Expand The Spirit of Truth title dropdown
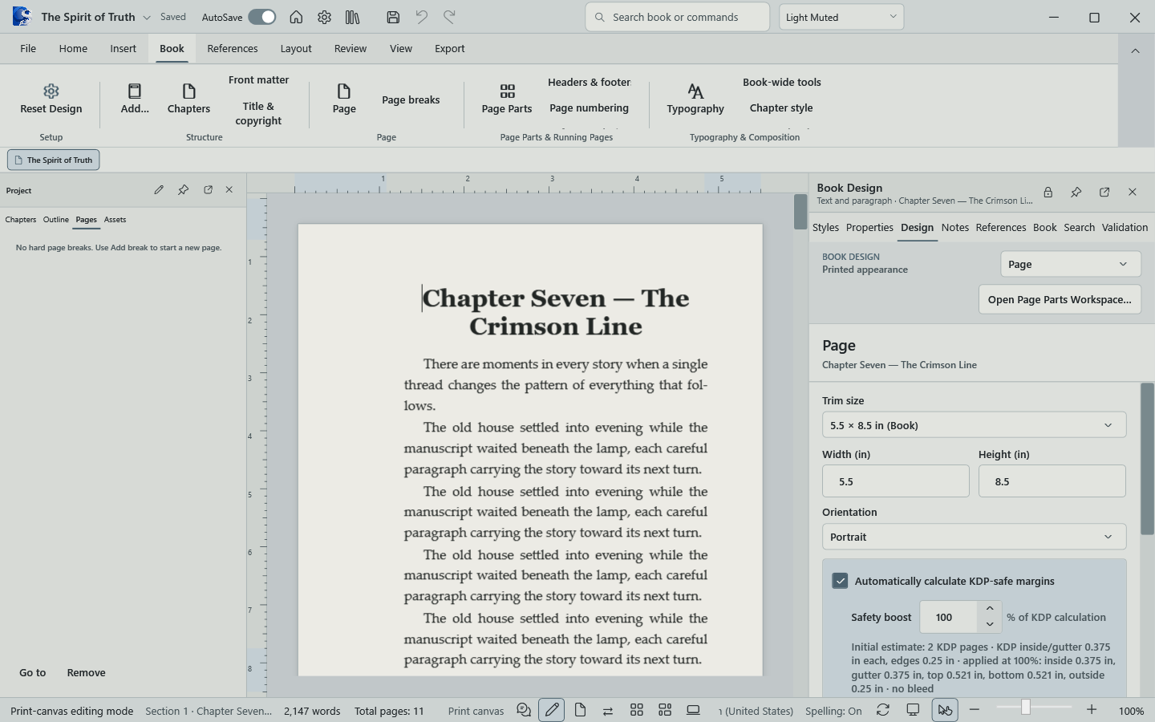1155x722 pixels. tap(147, 17)
